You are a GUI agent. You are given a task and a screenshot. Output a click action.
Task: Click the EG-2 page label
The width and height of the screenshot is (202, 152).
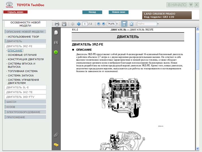(75, 30)
